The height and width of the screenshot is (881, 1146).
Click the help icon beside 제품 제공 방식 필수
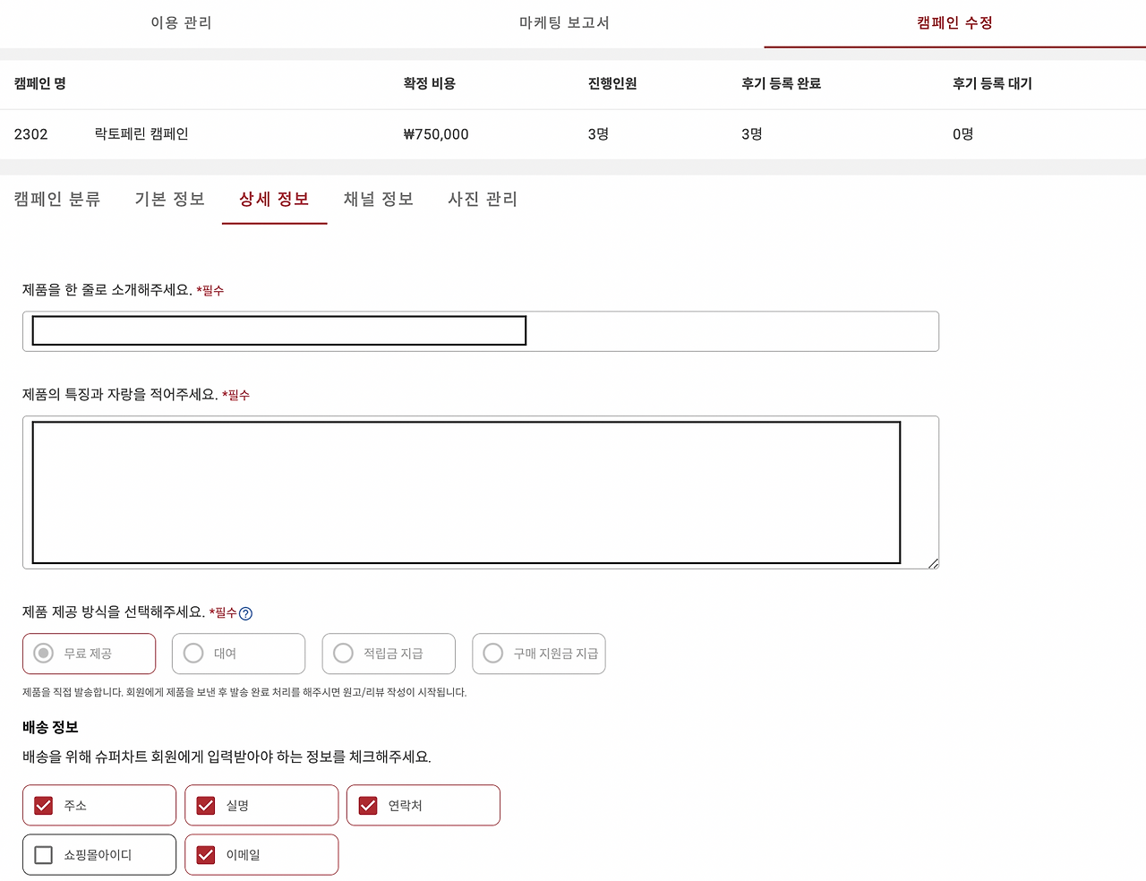[x=246, y=613]
